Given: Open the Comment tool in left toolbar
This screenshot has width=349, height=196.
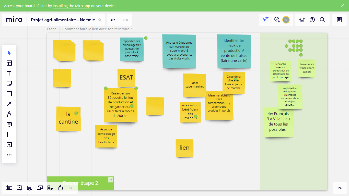Looking at the screenshot, I should pos(9,125).
